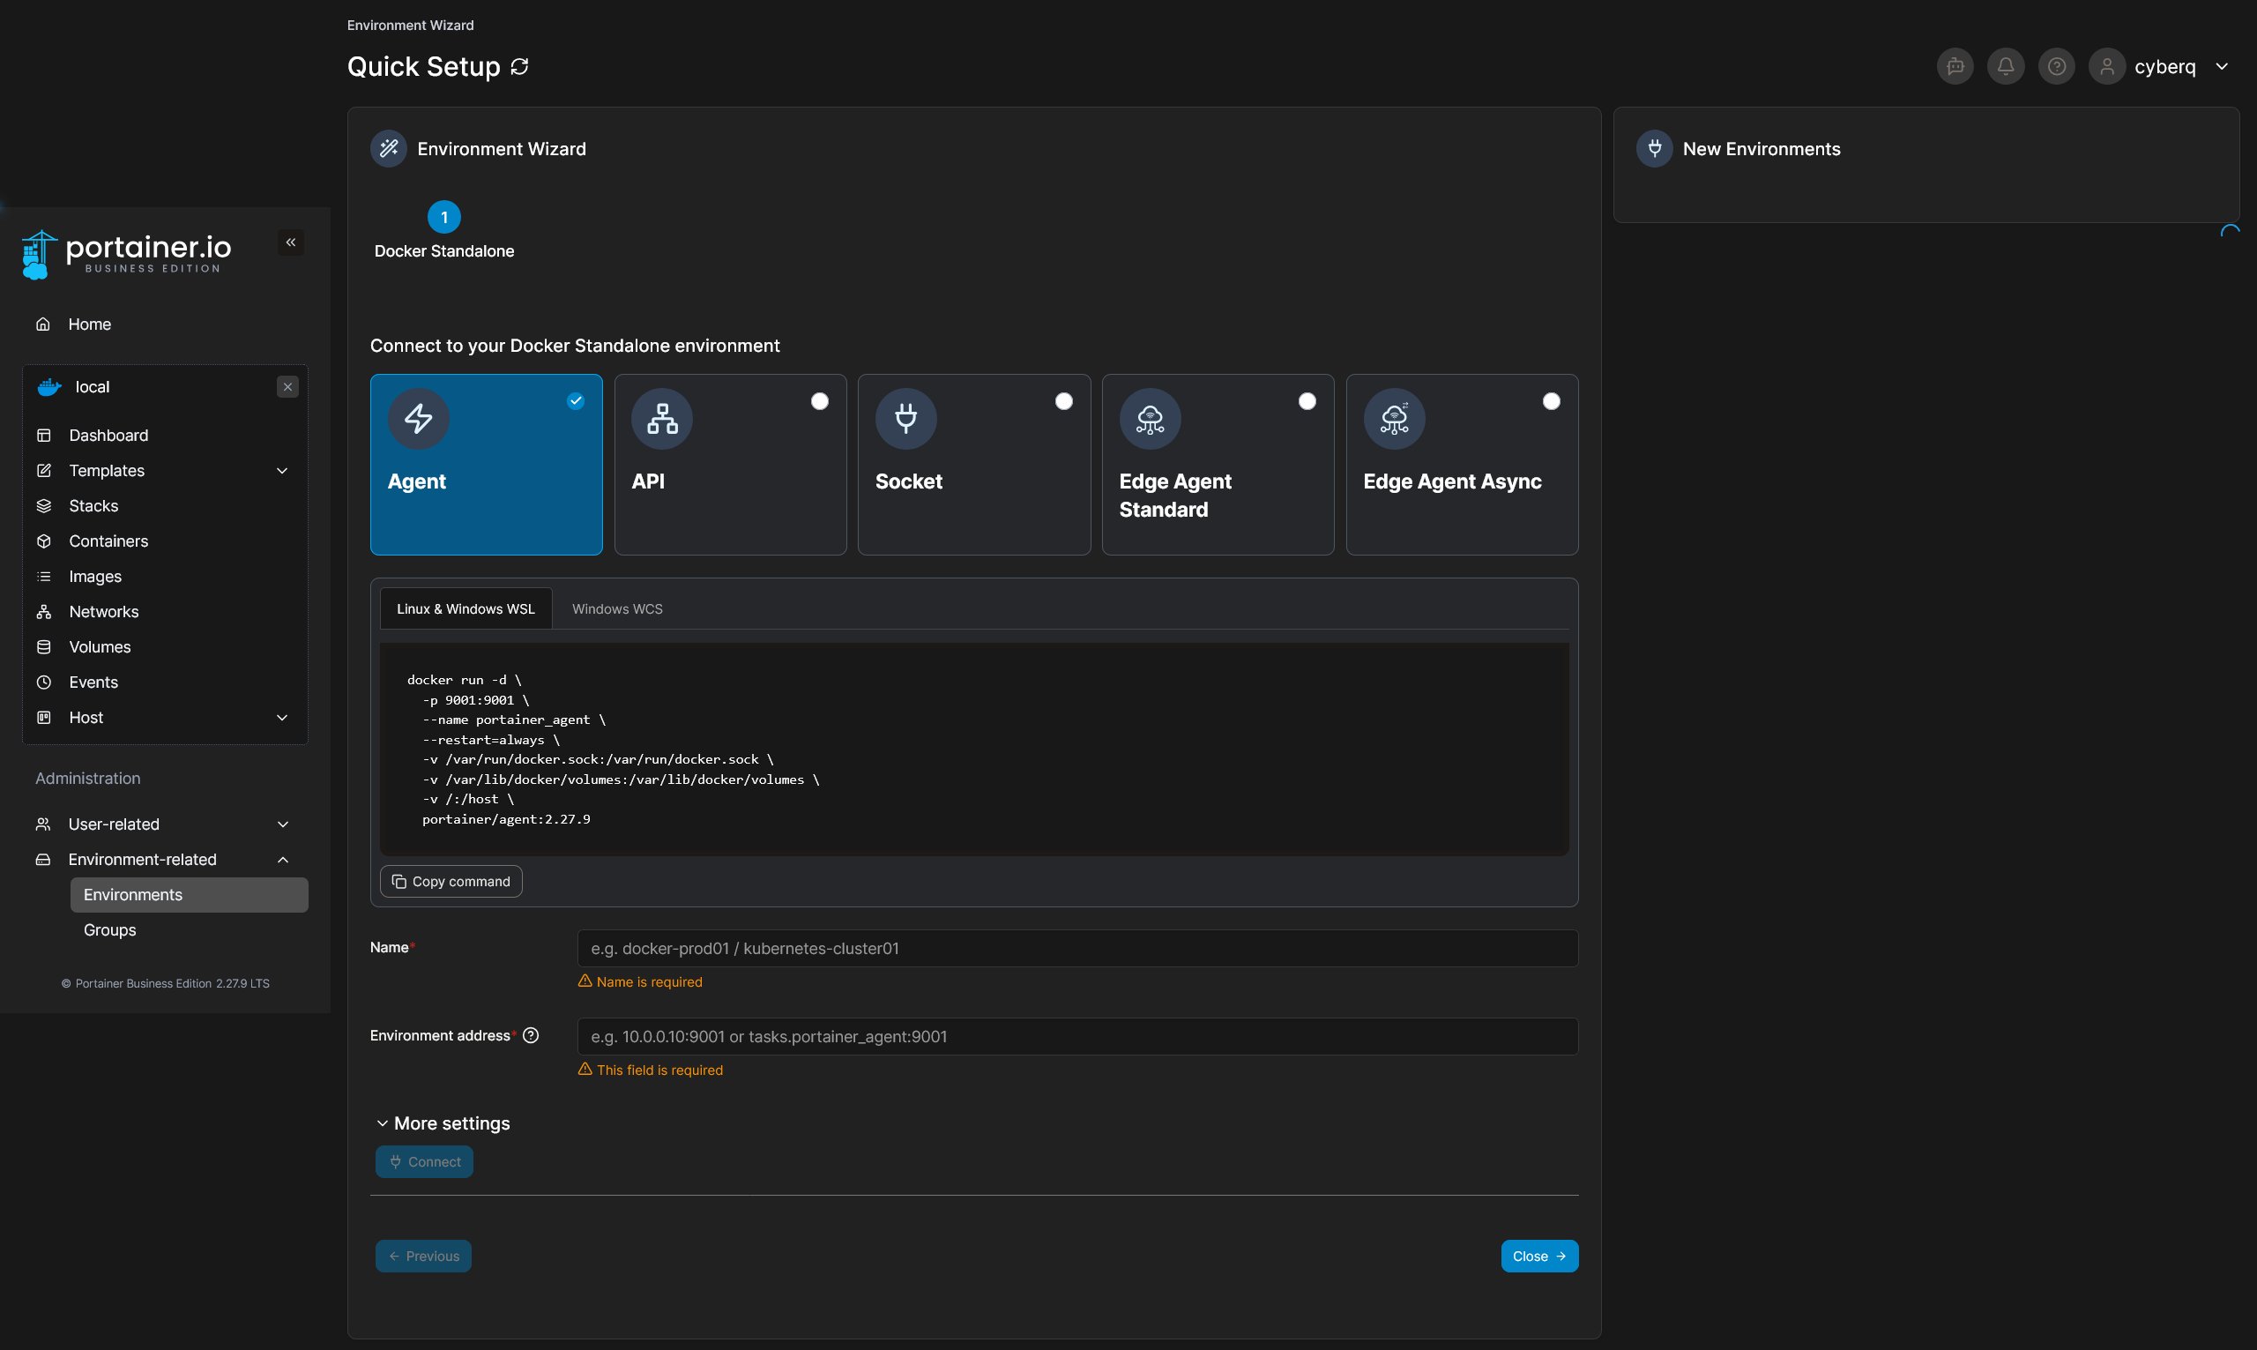Collapse the Environment-related chevron
This screenshot has height=1350, width=2257.
pos(283,860)
